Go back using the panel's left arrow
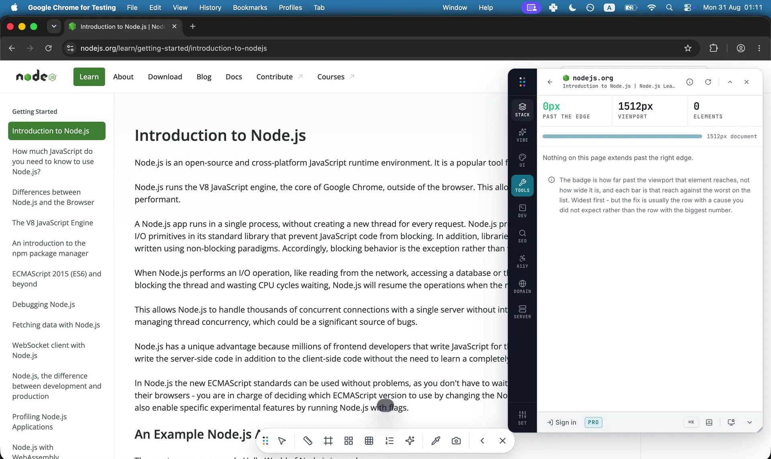The image size is (771, 459). (550, 82)
